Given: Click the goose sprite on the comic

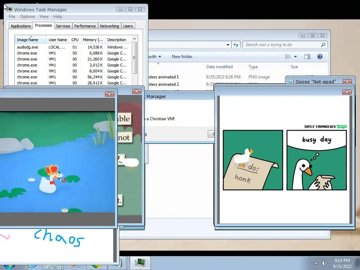Looking at the screenshot, I should (x=244, y=157).
